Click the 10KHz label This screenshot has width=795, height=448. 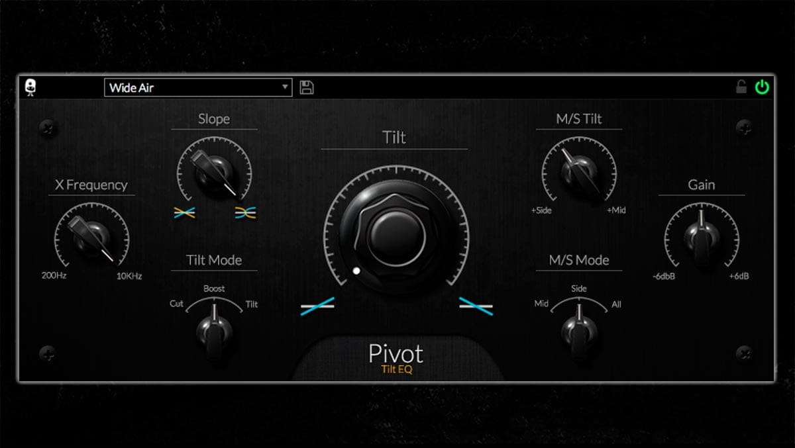(129, 276)
